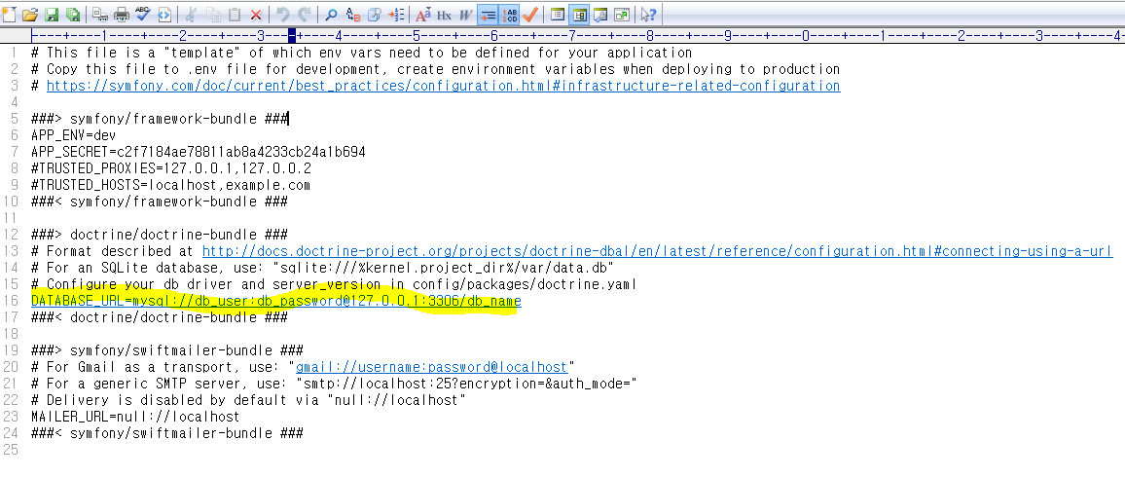Click the Undo arrow icon
The height and width of the screenshot is (477, 1125).
(282, 15)
